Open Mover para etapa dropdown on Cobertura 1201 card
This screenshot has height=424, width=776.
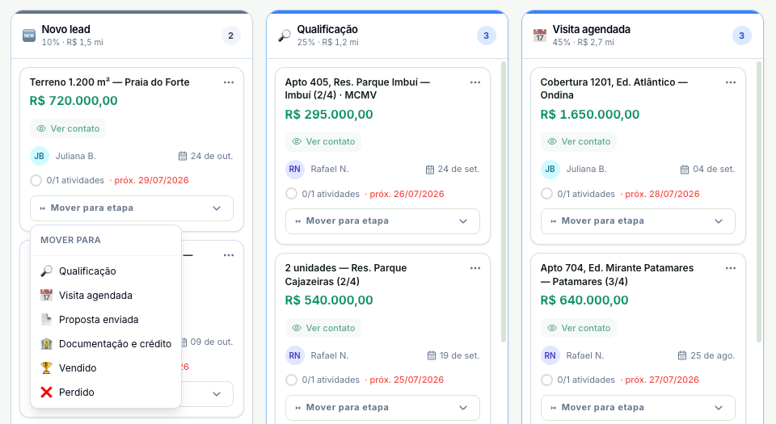click(x=638, y=221)
